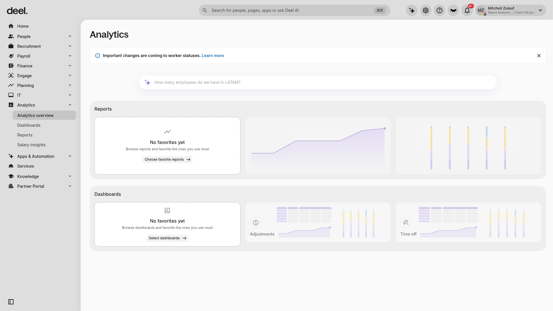Click the MZ profile avatar
Screen dimensions: 553x311
click(x=481, y=10)
